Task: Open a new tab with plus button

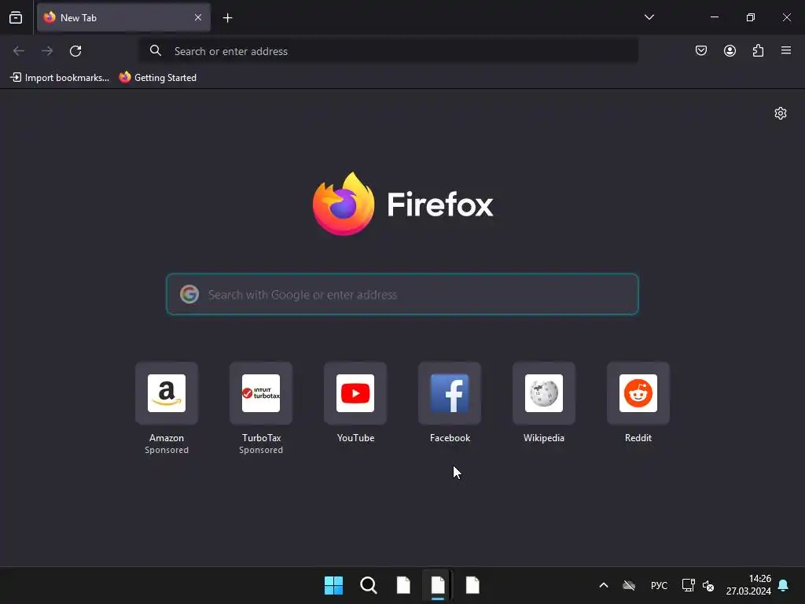Action: tap(227, 18)
